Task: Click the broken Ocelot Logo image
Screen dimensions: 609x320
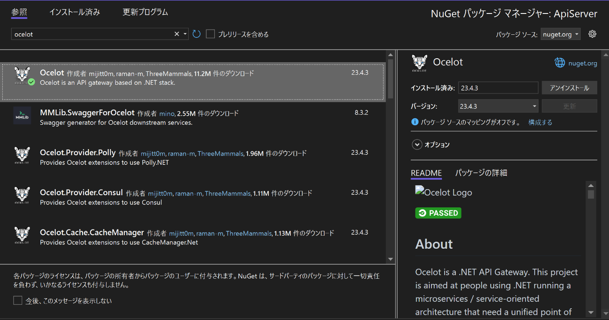Action: point(444,192)
